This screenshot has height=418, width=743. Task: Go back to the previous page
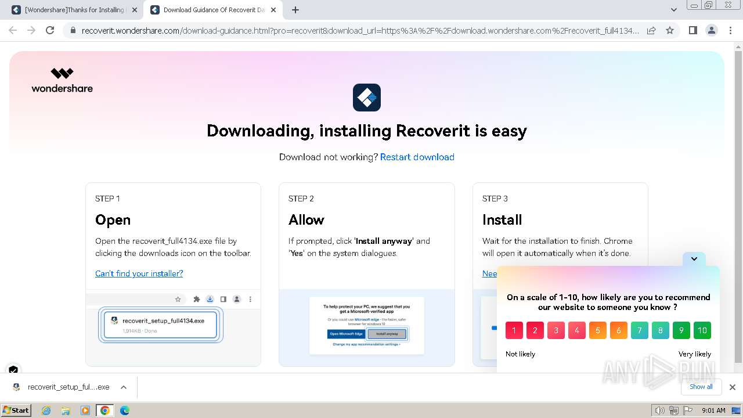(x=13, y=30)
